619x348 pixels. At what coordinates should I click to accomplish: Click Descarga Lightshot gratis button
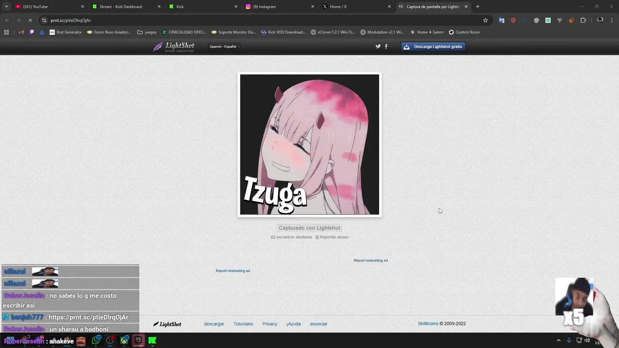pos(433,46)
